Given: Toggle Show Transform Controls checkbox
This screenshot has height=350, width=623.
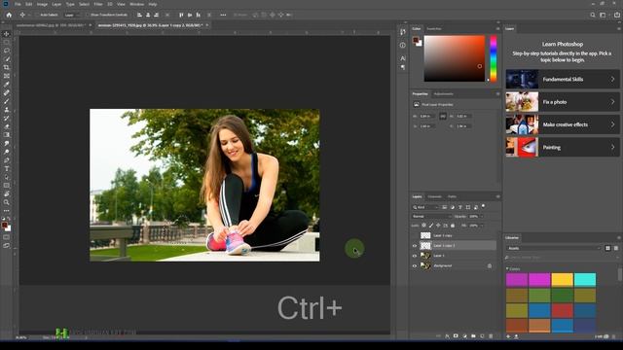Looking at the screenshot, I should click(88, 15).
